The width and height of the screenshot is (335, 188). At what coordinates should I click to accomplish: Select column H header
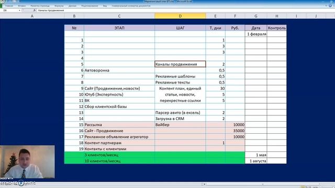click(277, 16)
